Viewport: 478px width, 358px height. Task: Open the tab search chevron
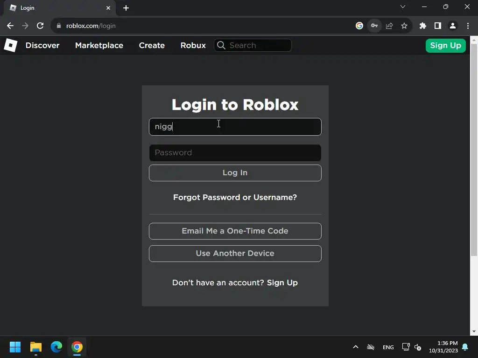point(403,7)
